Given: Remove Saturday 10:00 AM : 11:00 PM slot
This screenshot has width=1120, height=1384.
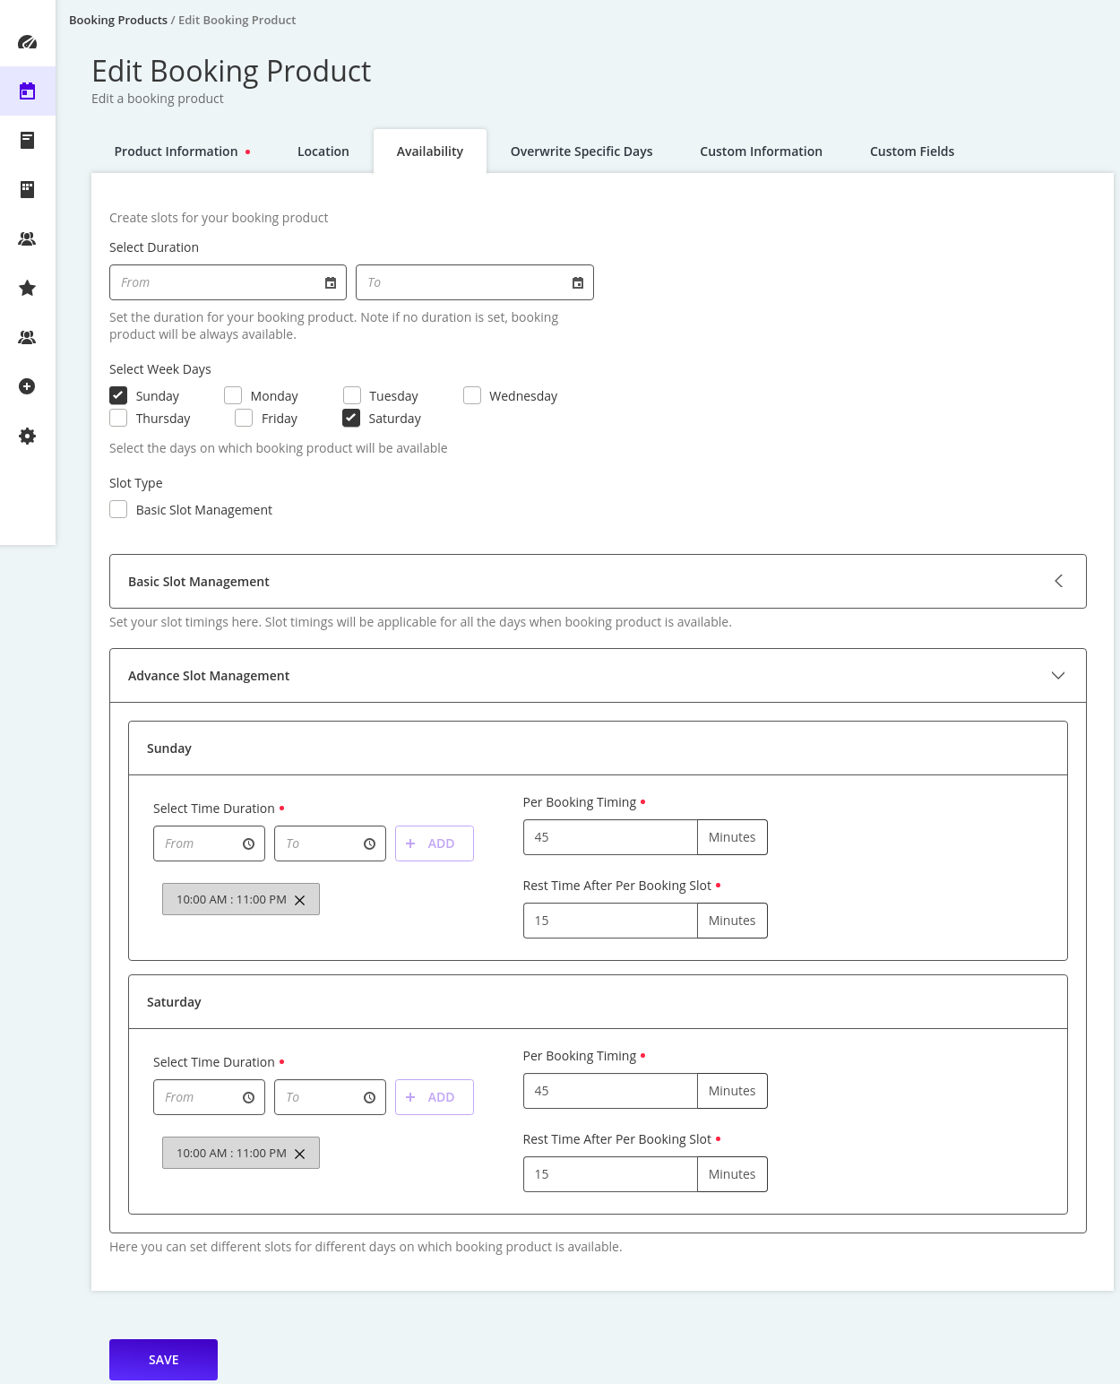Looking at the screenshot, I should [x=300, y=1154].
